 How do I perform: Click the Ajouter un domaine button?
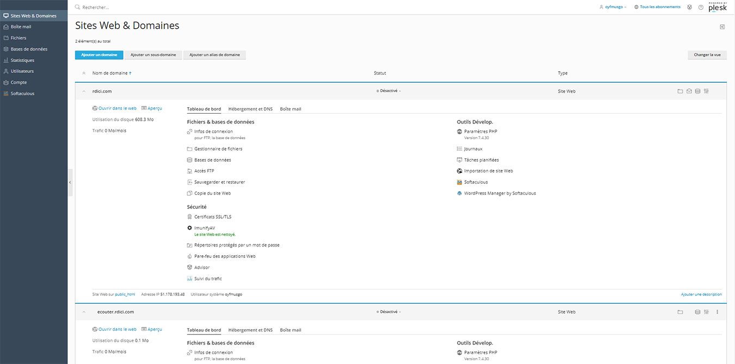[99, 55]
